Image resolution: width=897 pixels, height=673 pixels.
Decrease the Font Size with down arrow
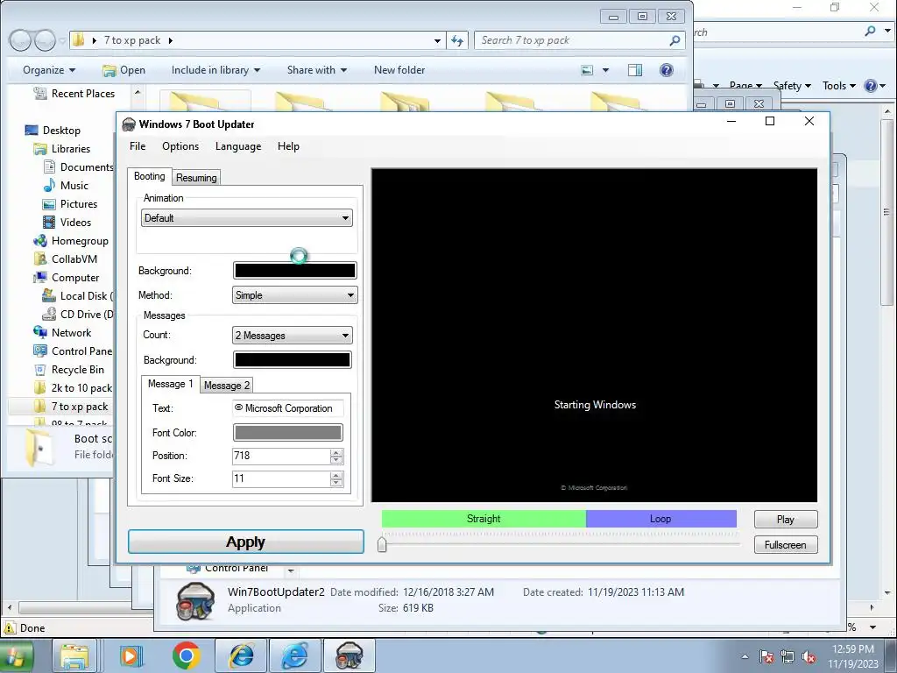point(336,483)
